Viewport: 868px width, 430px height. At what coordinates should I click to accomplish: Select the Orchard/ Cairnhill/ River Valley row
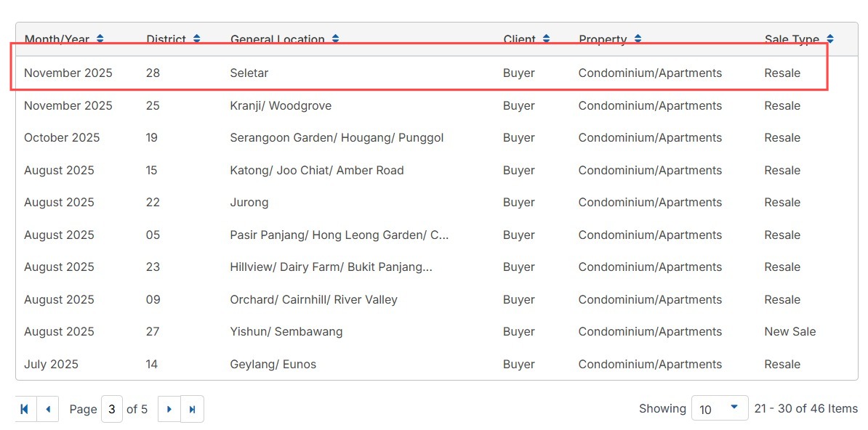pyautogui.click(x=437, y=300)
